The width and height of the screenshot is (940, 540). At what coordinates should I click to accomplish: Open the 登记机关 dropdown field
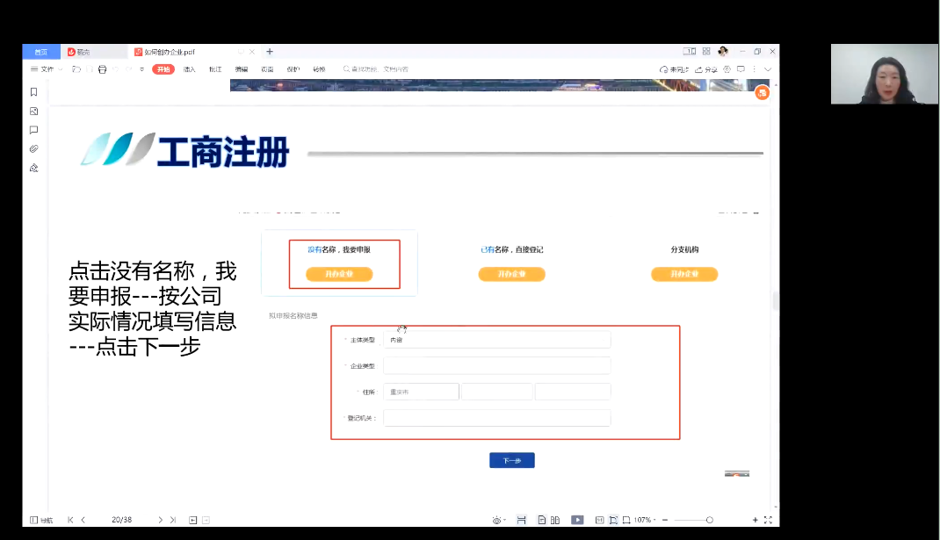point(497,418)
